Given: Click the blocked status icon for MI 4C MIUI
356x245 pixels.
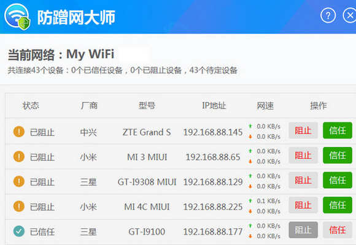Looking at the screenshot, I should point(19,206).
